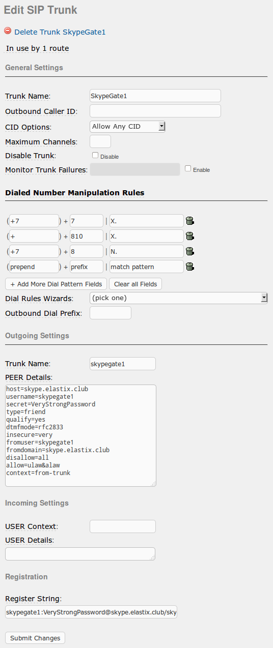Click the USER Context input field
Image resolution: width=273 pixels, height=648 pixels.
coord(123,526)
